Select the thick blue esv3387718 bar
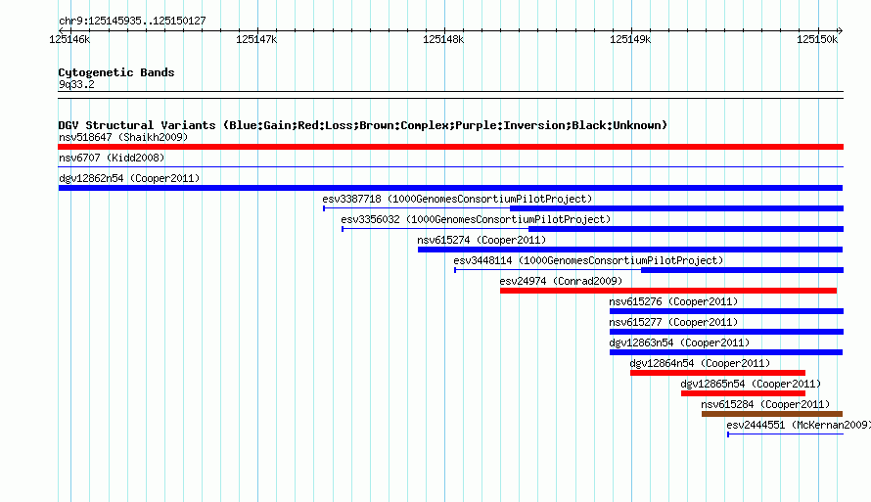Image resolution: width=871 pixels, height=502 pixels. click(x=676, y=208)
